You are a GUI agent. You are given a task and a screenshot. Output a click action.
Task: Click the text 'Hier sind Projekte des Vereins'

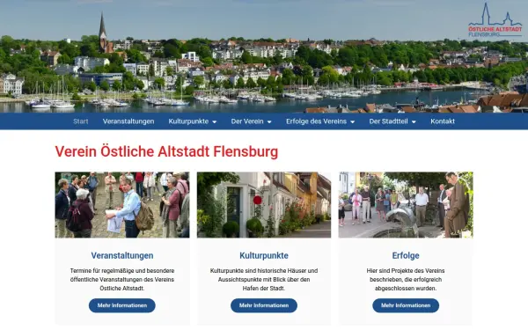[x=406, y=271]
